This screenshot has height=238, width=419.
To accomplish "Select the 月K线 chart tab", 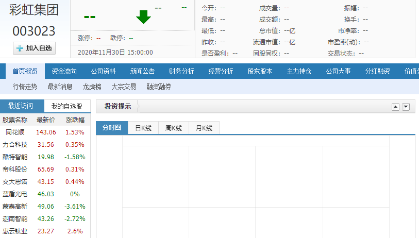I will pos(204,128).
